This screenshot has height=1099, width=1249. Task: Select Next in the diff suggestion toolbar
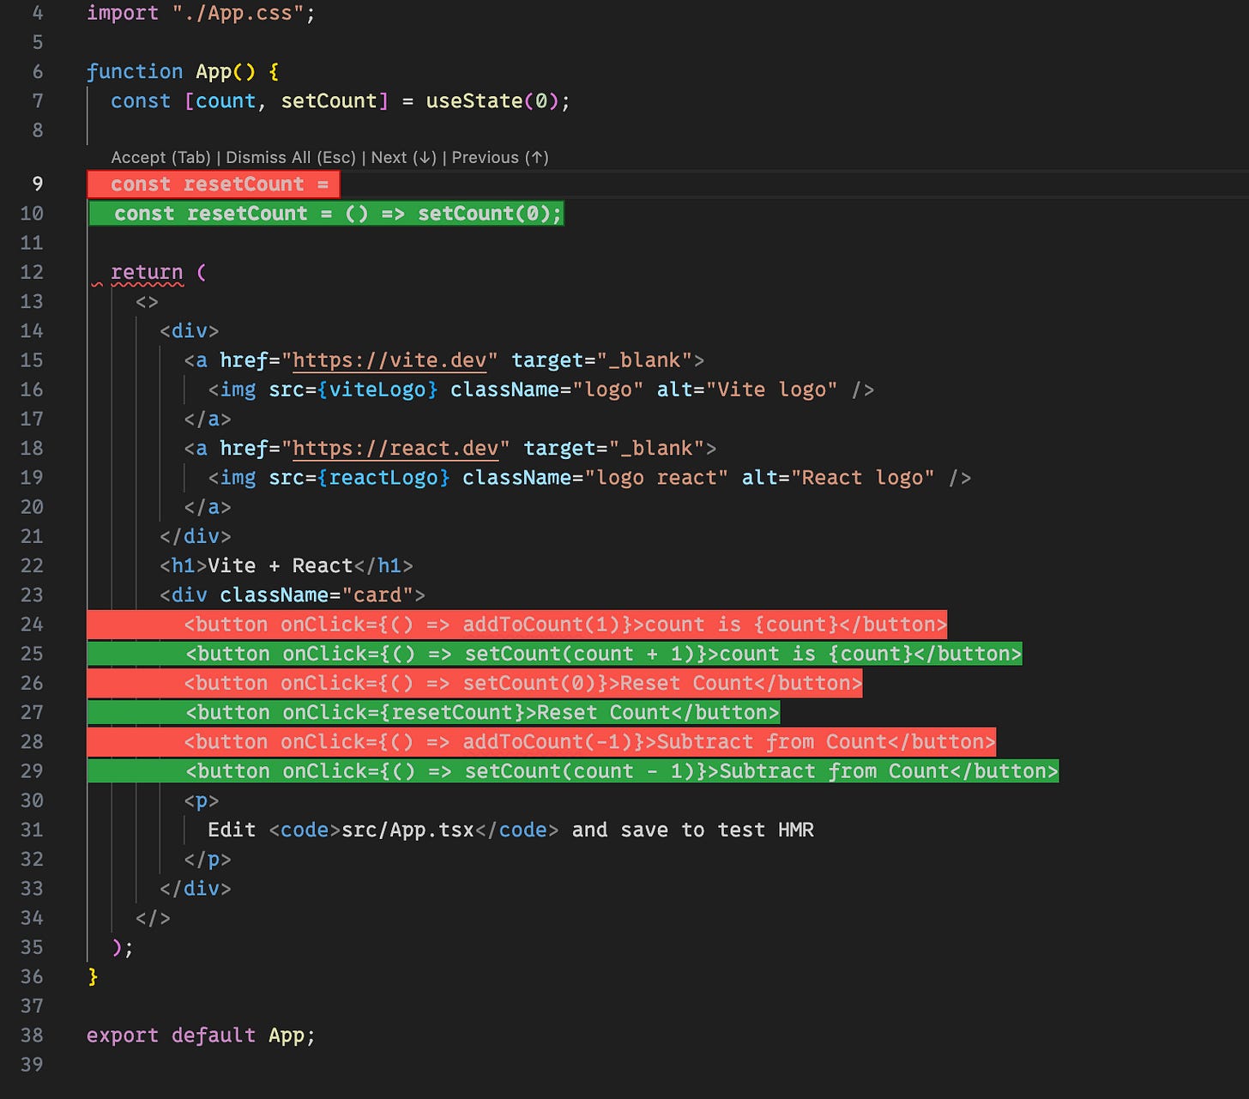[x=401, y=157]
